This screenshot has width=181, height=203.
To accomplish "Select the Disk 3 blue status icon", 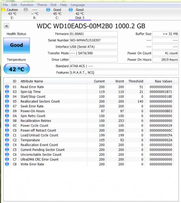I will tap(71, 10).
